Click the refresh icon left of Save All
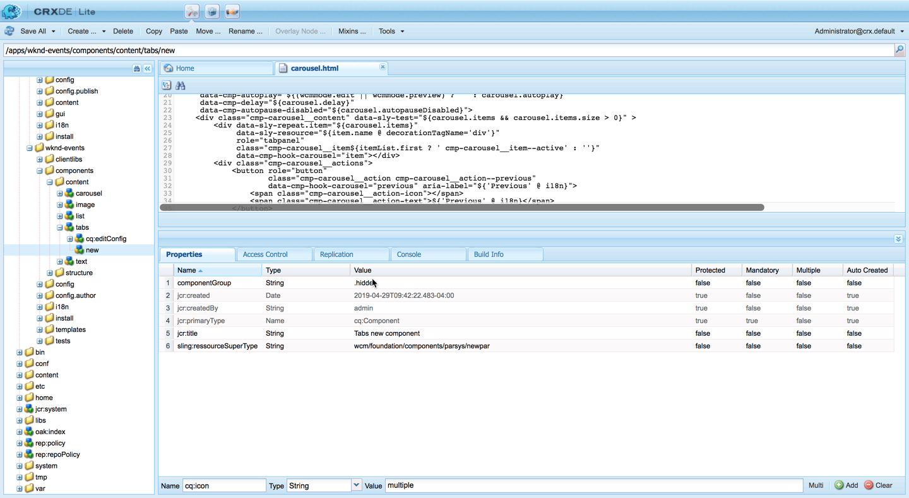The width and height of the screenshot is (909, 498). [x=9, y=31]
